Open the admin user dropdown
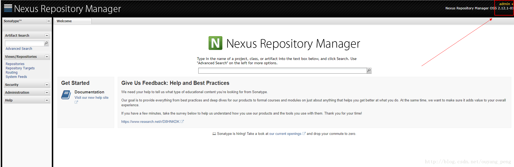Screen dimensions: 514x167 (506, 4)
